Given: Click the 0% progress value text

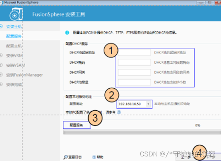Looking at the screenshot, I should coord(198,125).
